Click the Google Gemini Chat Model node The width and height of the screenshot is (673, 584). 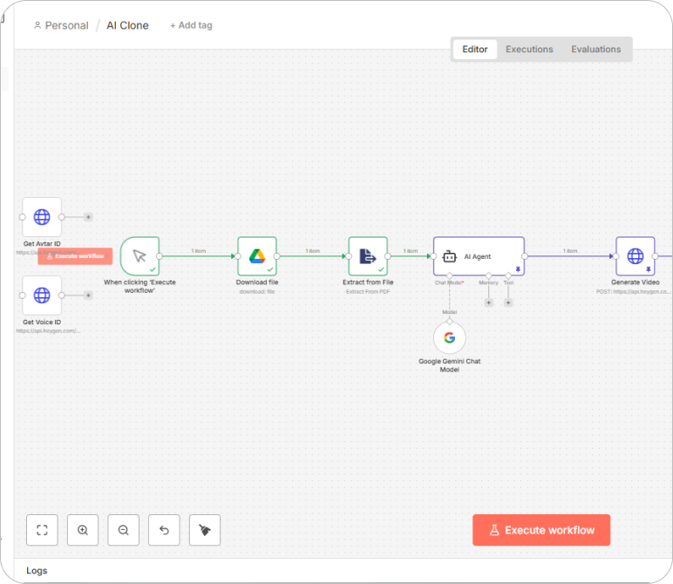[449, 338]
